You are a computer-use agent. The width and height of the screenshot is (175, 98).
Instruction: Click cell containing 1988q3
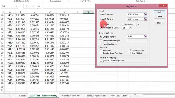pos(10,39)
